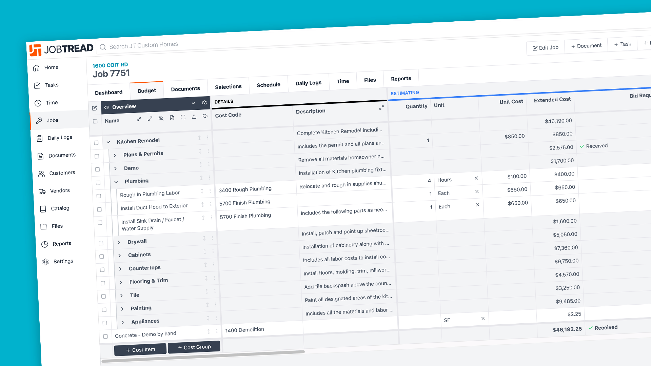Open Home from the sidebar
Screen dimensions: 651x366
(x=51, y=67)
